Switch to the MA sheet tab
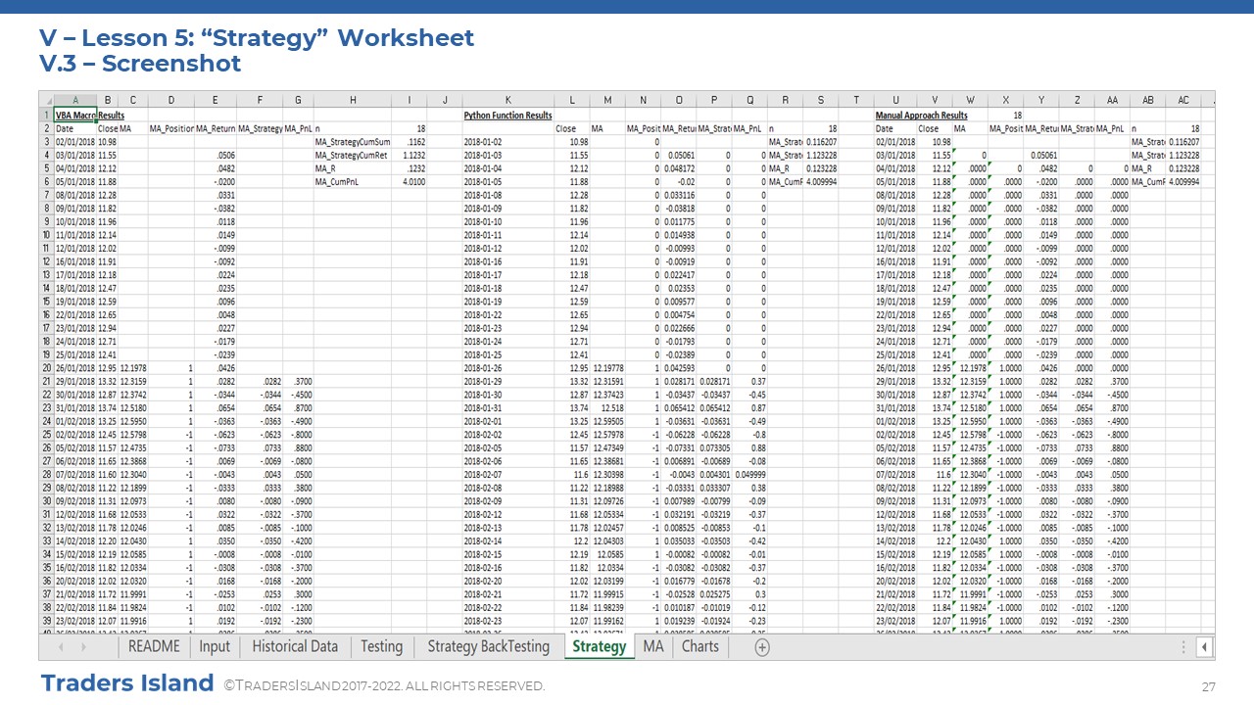 coord(652,646)
